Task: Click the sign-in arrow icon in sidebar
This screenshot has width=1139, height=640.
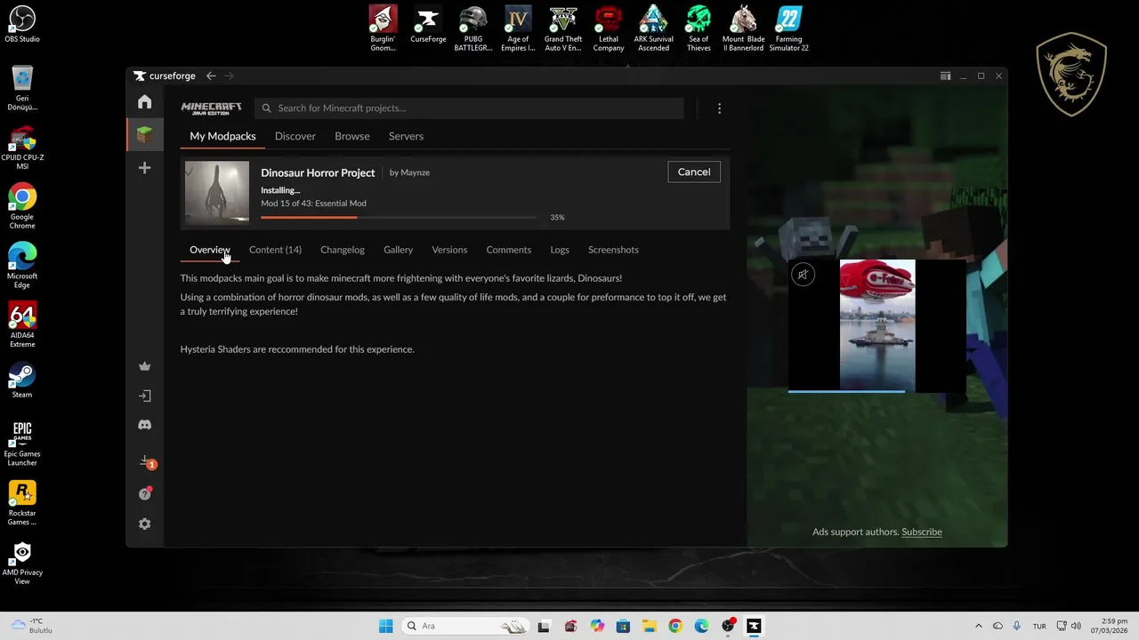Action: click(144, 396)
